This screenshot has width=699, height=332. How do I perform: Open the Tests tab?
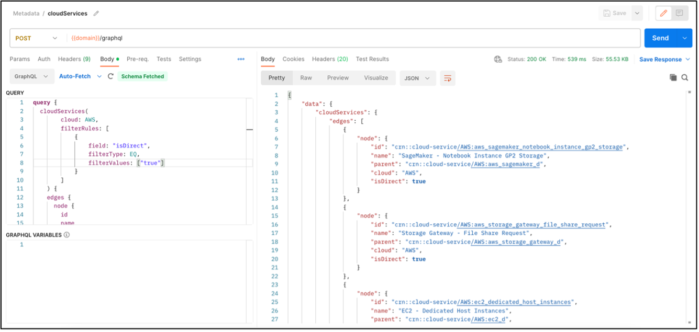[164, 59]
